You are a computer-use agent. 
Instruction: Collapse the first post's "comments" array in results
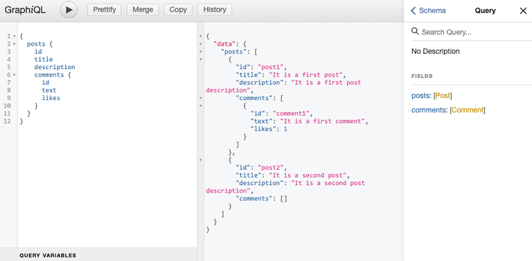point(200,98)
